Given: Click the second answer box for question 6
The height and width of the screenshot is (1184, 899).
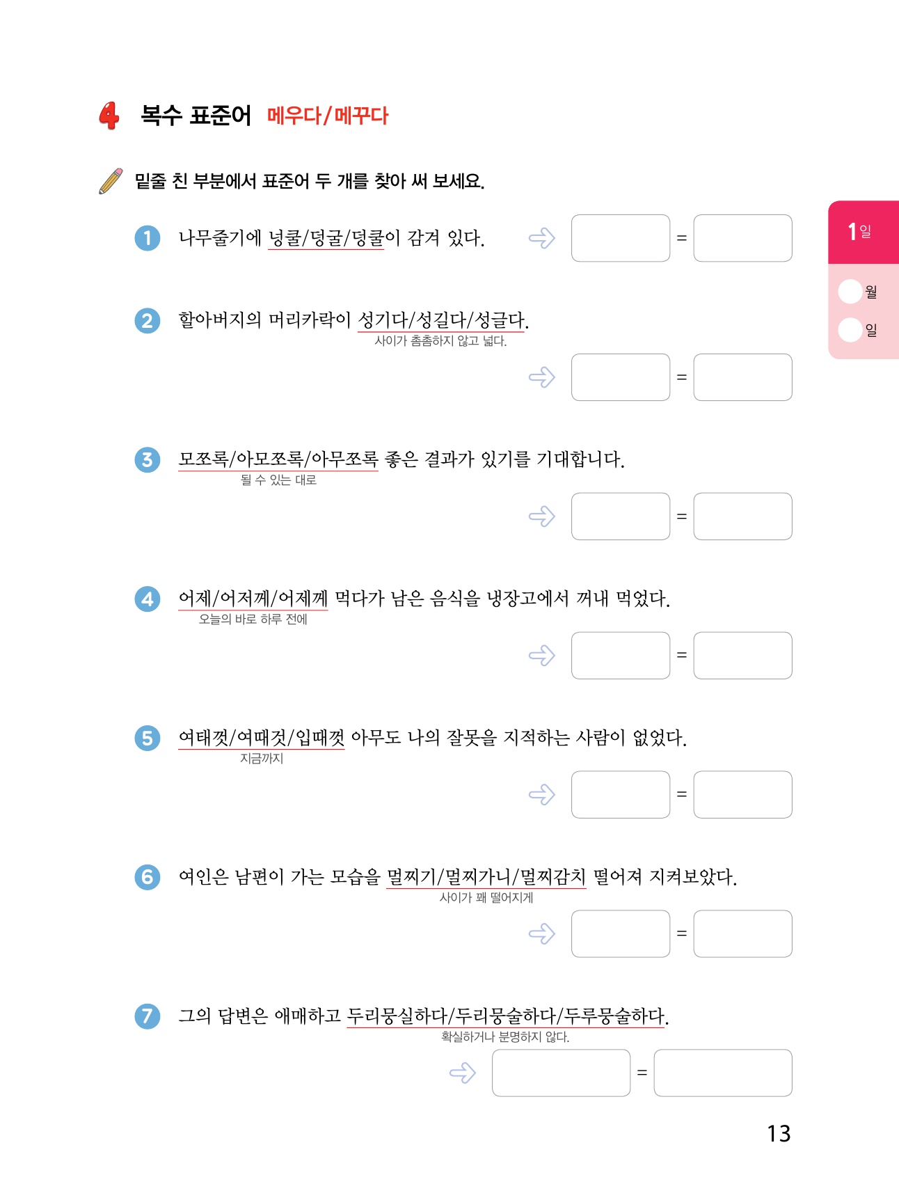Looking at the screenshot, I should point(742,933).
